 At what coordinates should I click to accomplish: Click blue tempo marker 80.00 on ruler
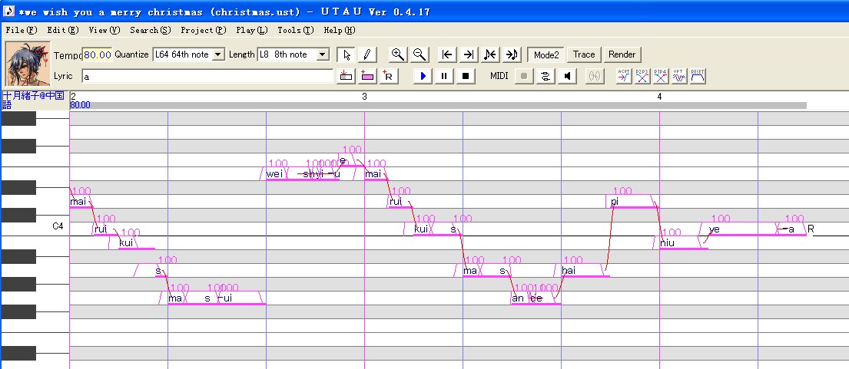click(80, 105)
